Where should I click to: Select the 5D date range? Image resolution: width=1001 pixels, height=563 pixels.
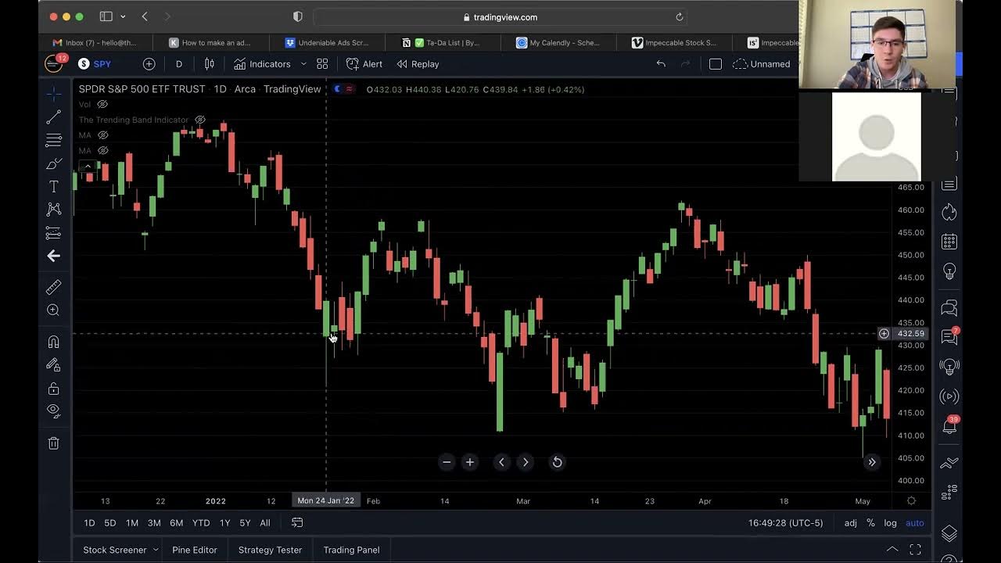(x=110, y=523)
